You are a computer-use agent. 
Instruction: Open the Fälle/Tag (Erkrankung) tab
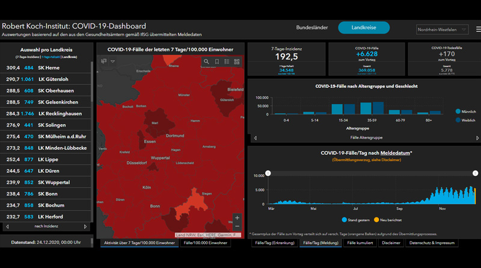275,243
